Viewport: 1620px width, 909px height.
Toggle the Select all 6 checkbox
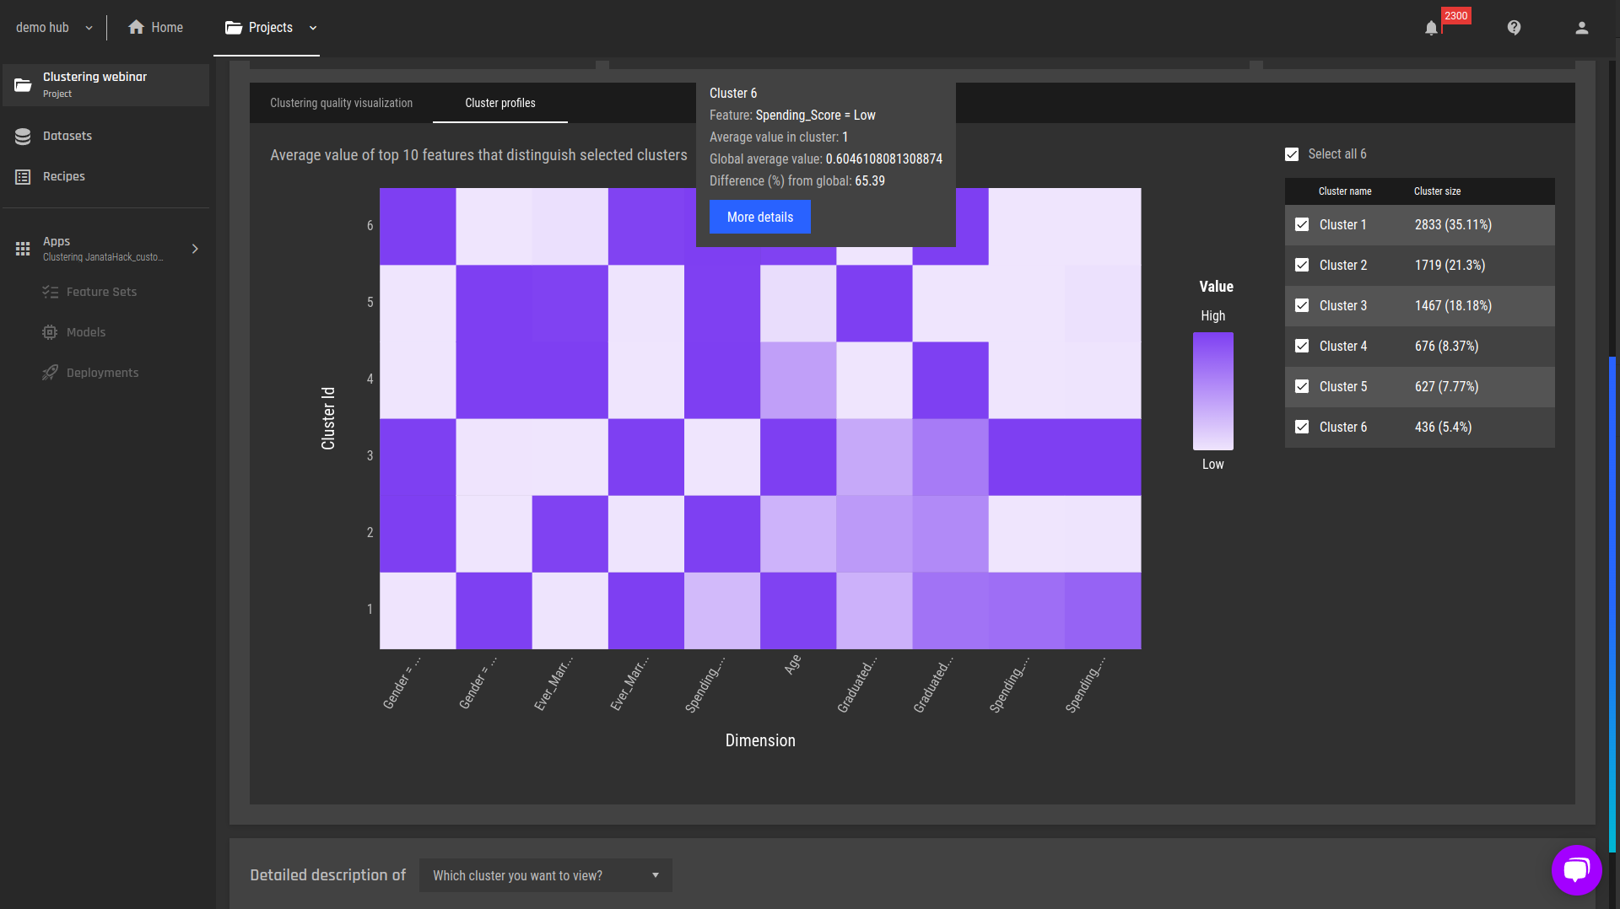[x=1292, y=154]
